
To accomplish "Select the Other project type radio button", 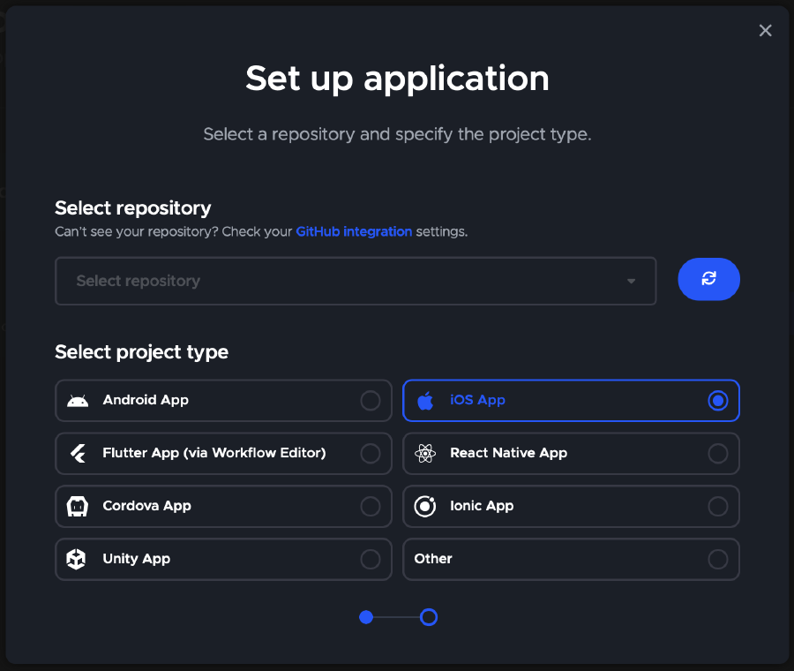I will (718, 560).
